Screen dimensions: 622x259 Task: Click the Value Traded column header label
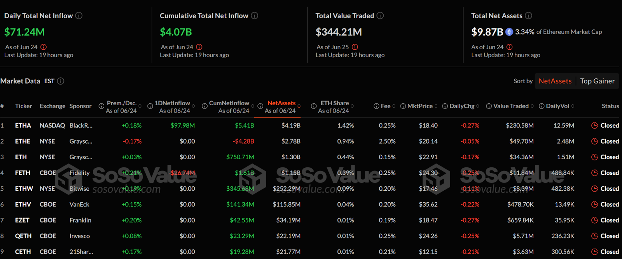[x=511, y=106]
